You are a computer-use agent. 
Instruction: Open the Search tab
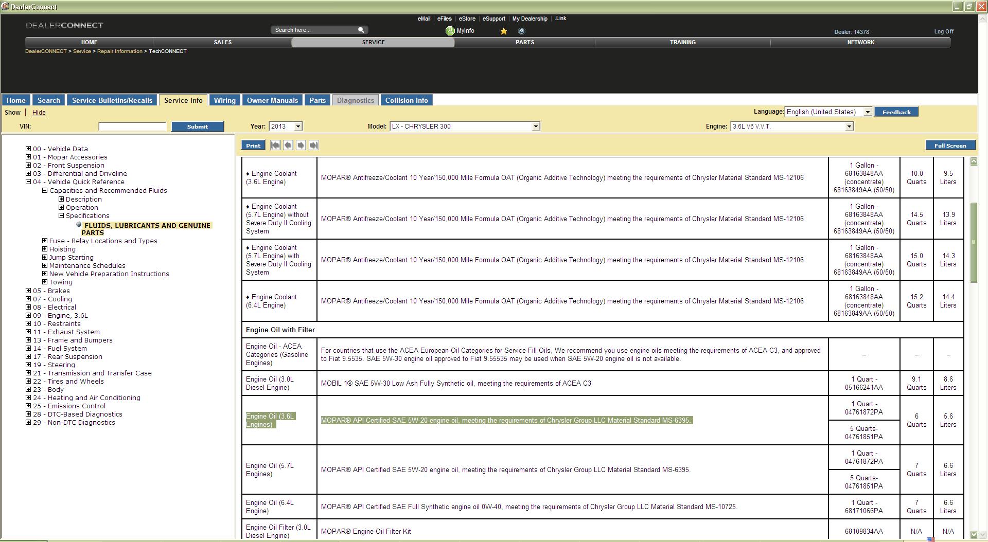(x=49, y=100)
